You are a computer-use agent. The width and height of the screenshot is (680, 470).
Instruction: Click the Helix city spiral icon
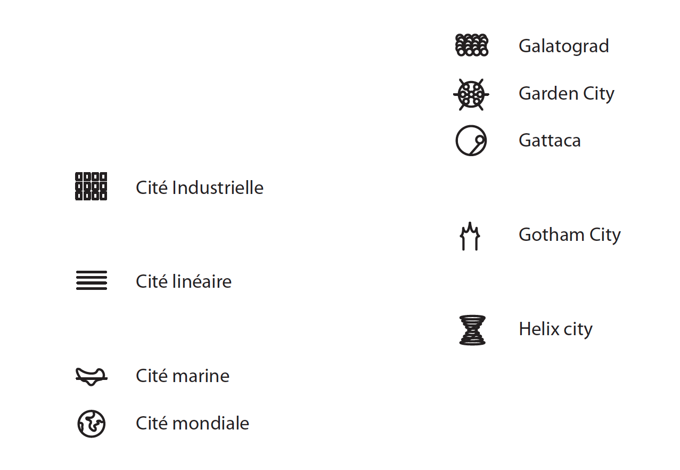tap(472, 330)
